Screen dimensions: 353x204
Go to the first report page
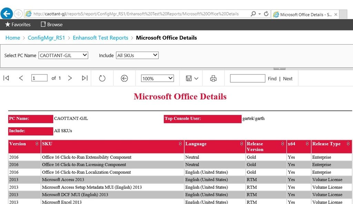pos(6,78)
